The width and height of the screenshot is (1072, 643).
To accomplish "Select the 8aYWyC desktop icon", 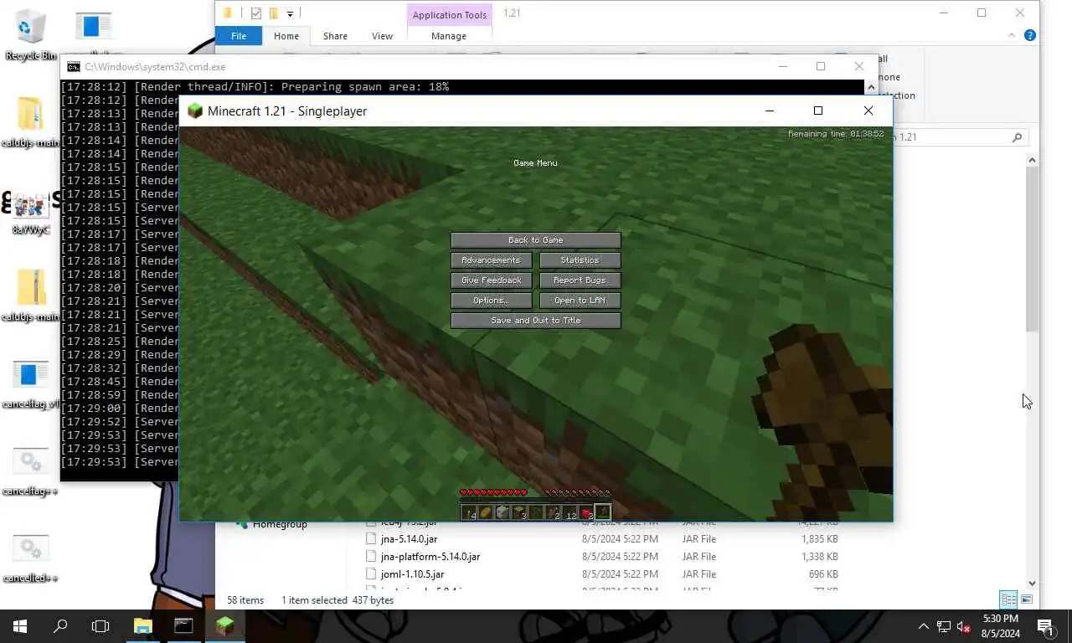I will click(x=30, y=213).
